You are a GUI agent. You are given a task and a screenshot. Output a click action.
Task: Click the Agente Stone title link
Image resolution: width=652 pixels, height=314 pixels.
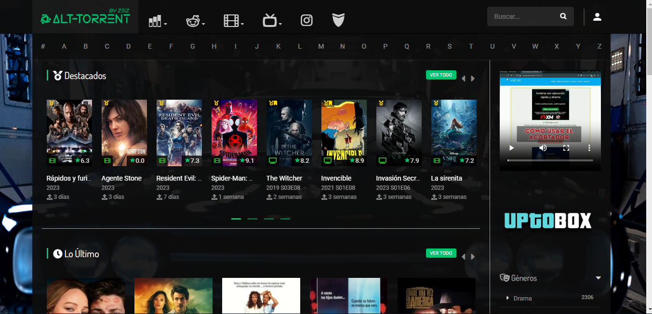pos(121,178)
